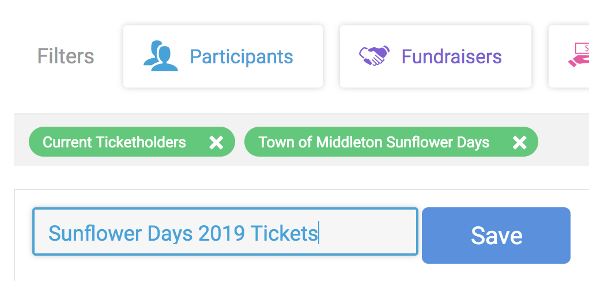
Task: Select the Town of Middleton Sunflower Days chip
Action: (x=373, y=142)
